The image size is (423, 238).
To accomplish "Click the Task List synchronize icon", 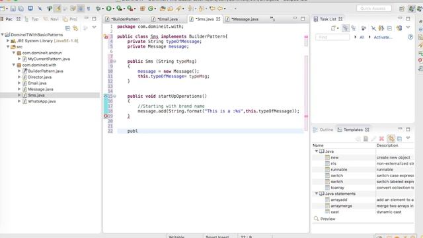I will 399,28.
